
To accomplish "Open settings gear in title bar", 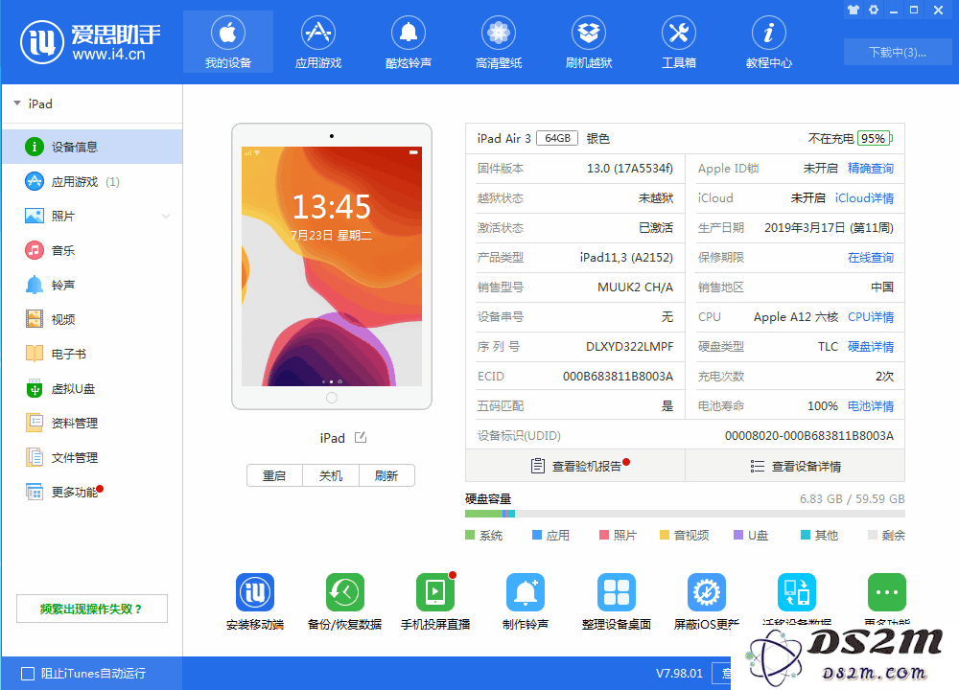I will 874,10.
